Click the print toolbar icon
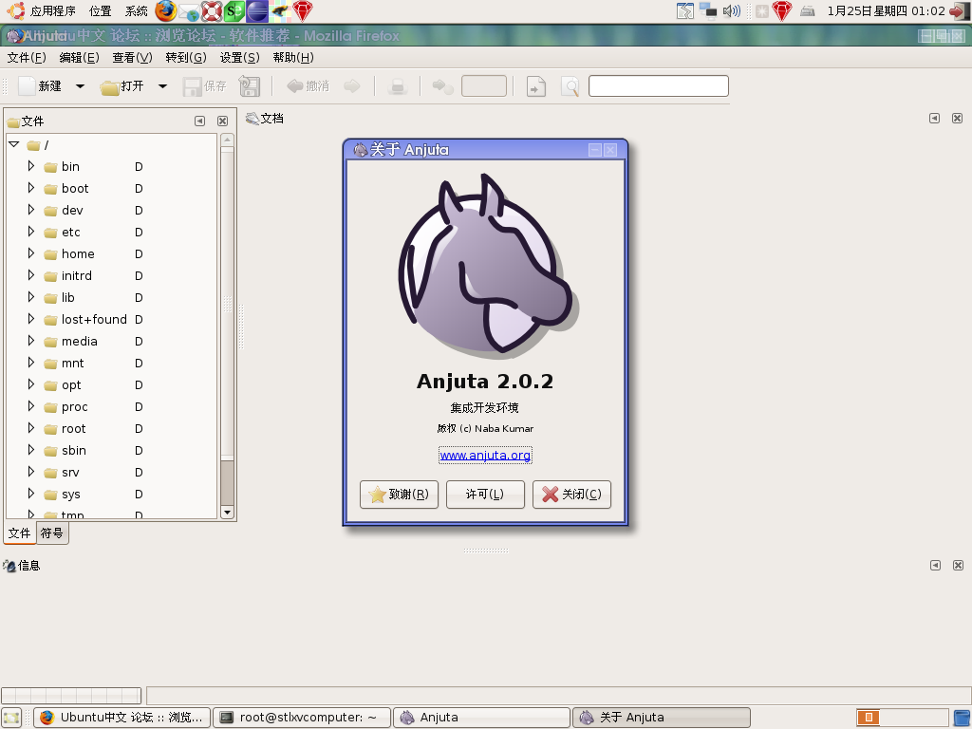 [x=398, y=86]
